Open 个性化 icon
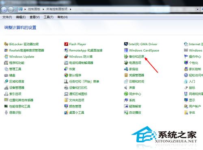The width and height of the screenshot is (203, 150). tap(186, 63)
